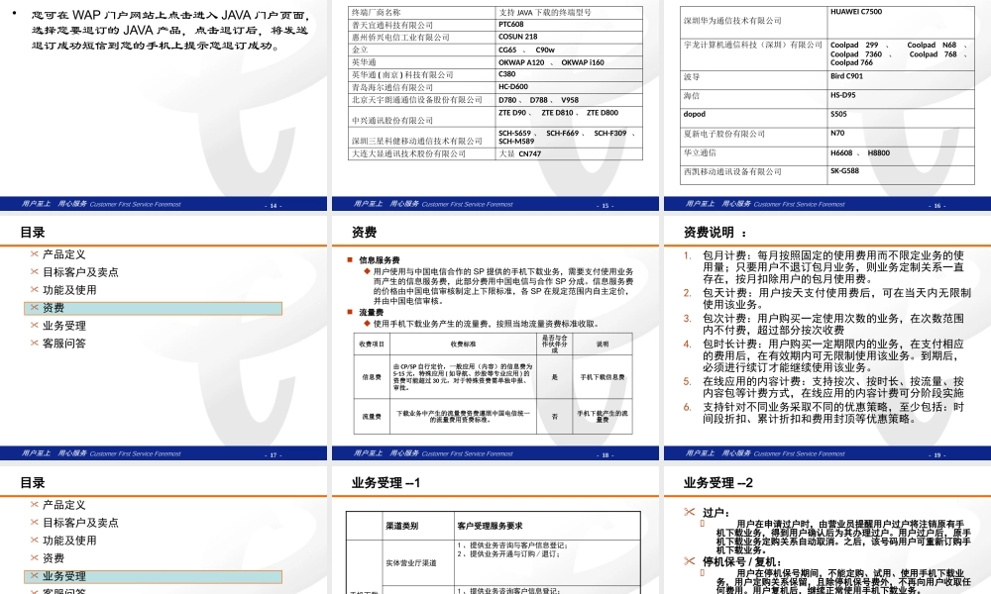Click the 过户 heading in 业务受理 –2
991x594 pixels.
716,513
